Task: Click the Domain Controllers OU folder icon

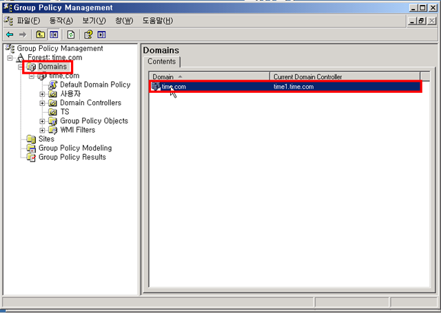Action: pos(52,103)
